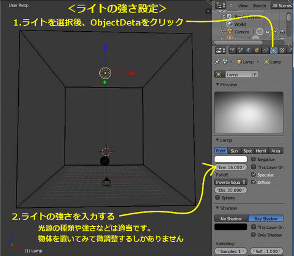Enable the Sphere checkbox

(218, 197)
